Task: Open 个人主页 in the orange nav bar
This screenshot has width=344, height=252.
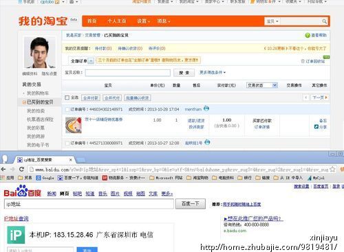Action: 117,21
